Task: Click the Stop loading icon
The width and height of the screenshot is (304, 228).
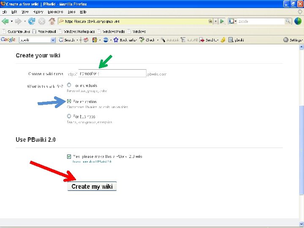Action: pos(42,21)
